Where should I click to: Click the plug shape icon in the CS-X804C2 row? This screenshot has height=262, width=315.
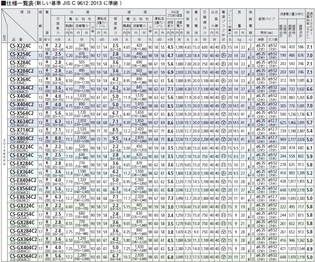(223, 139)
